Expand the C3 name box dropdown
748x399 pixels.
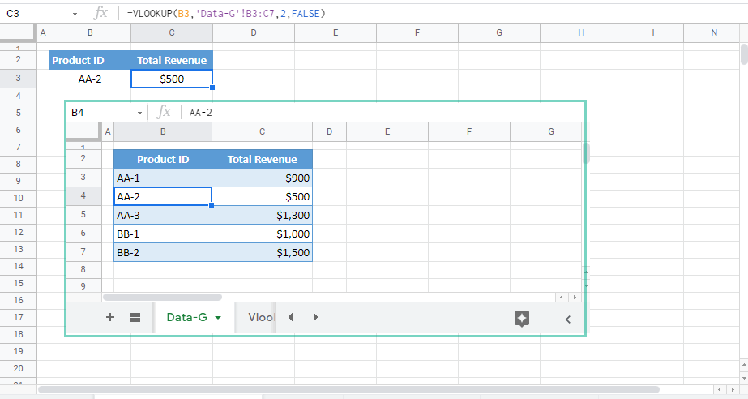pyautogui.click(x=75, y=14)
